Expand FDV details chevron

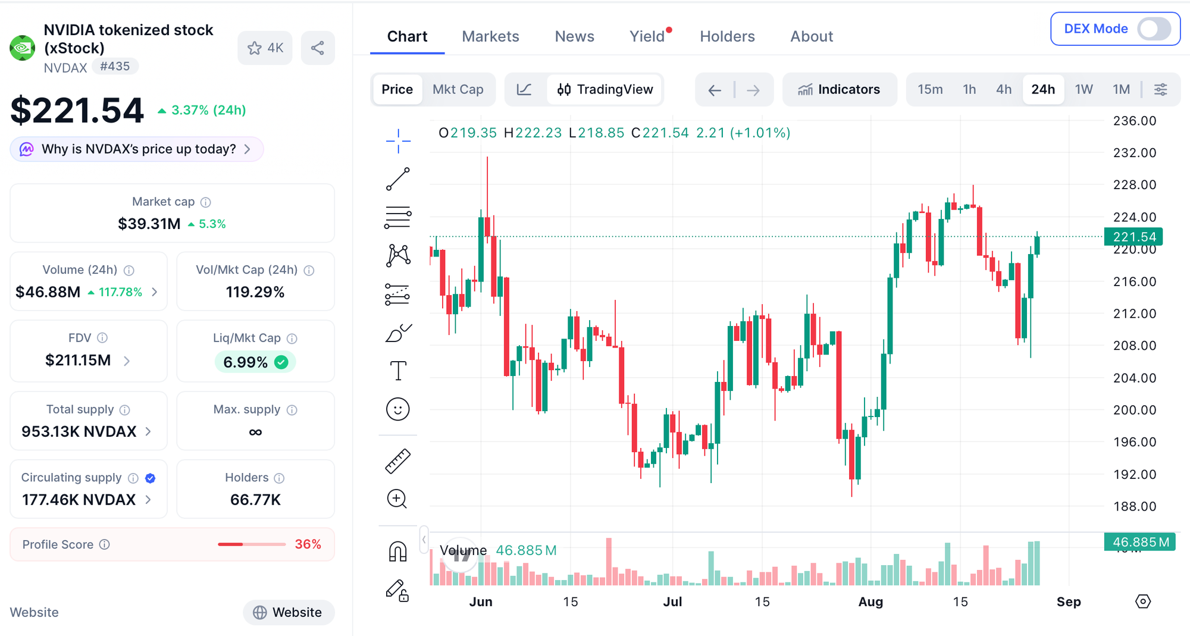(x=127, y=361)
